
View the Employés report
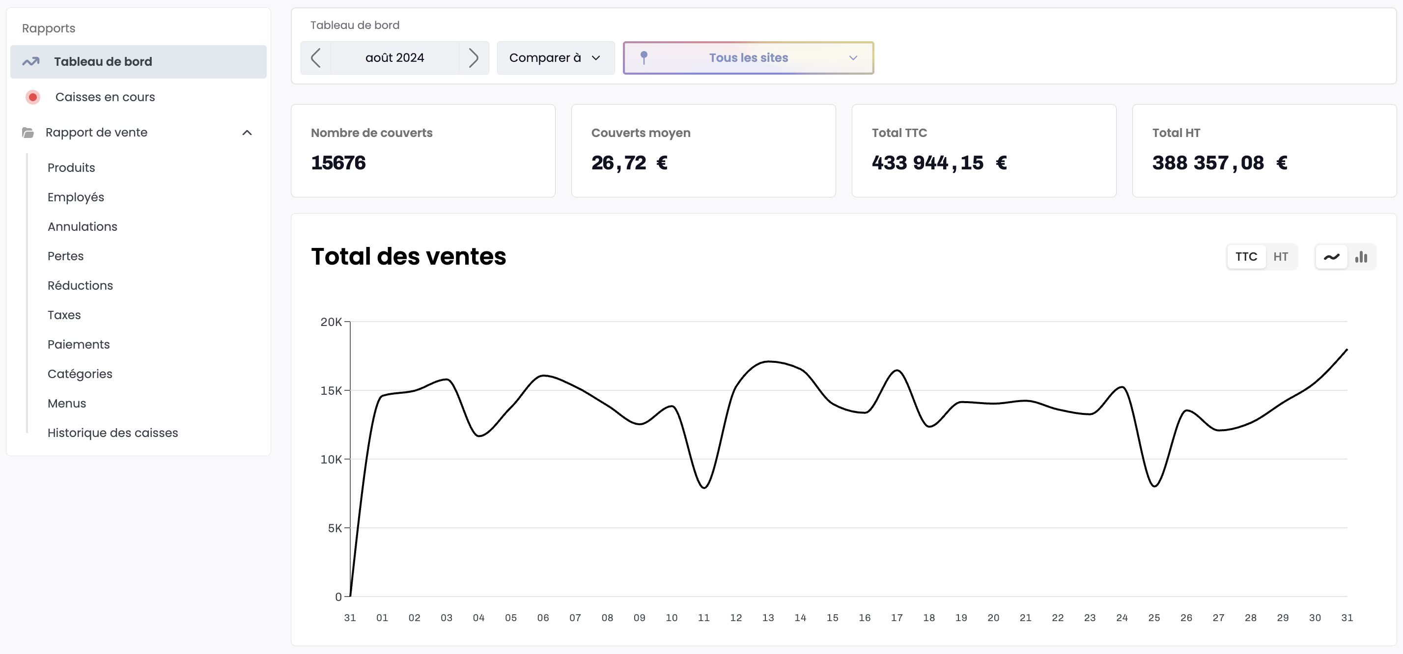click(76, 197)
